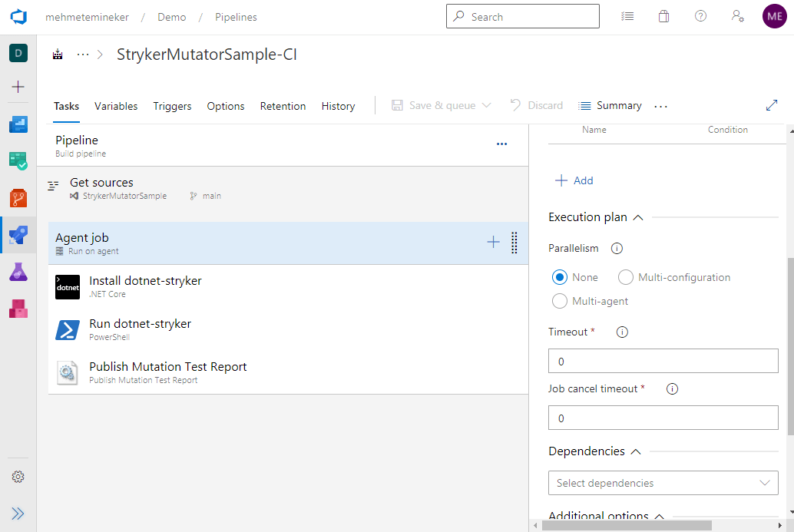Select the Run dotnet-stryker PowerShell task
Screen dimensions: 794x532
288,329
